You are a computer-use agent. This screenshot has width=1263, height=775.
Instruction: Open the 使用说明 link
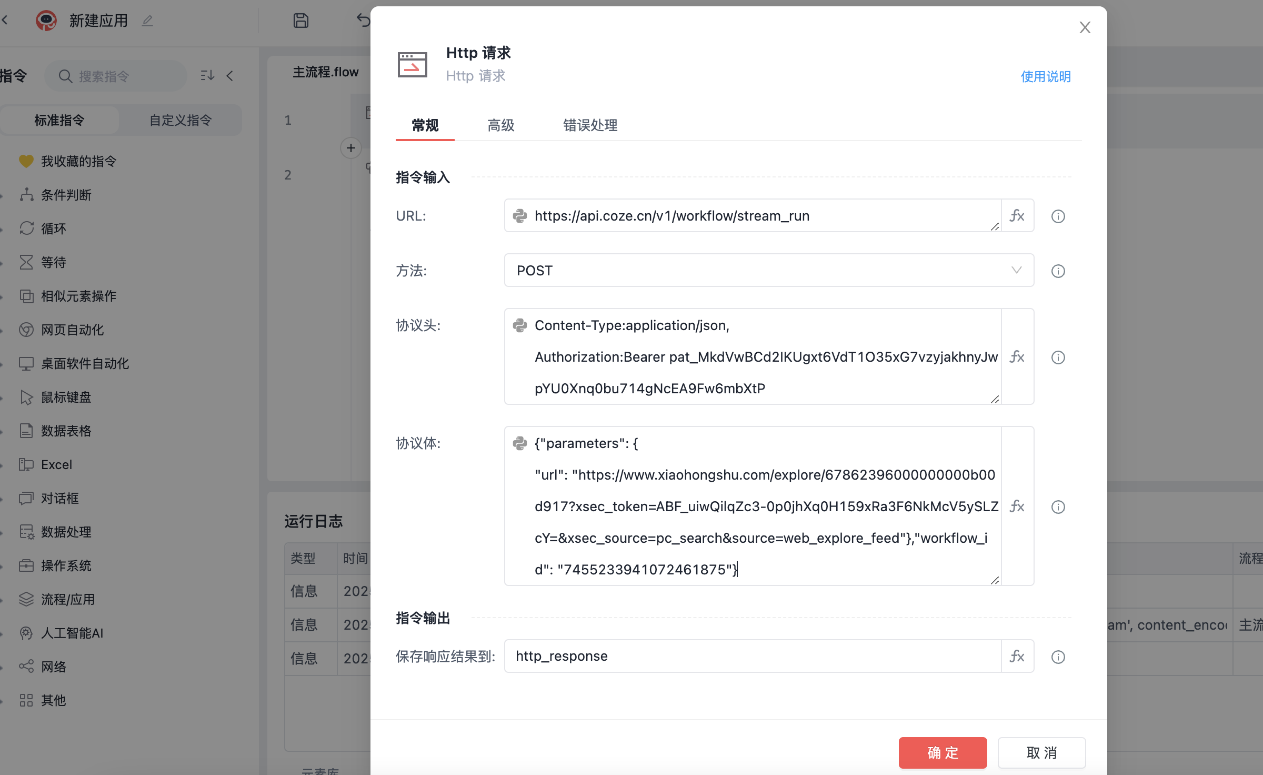click(1045, 77)
